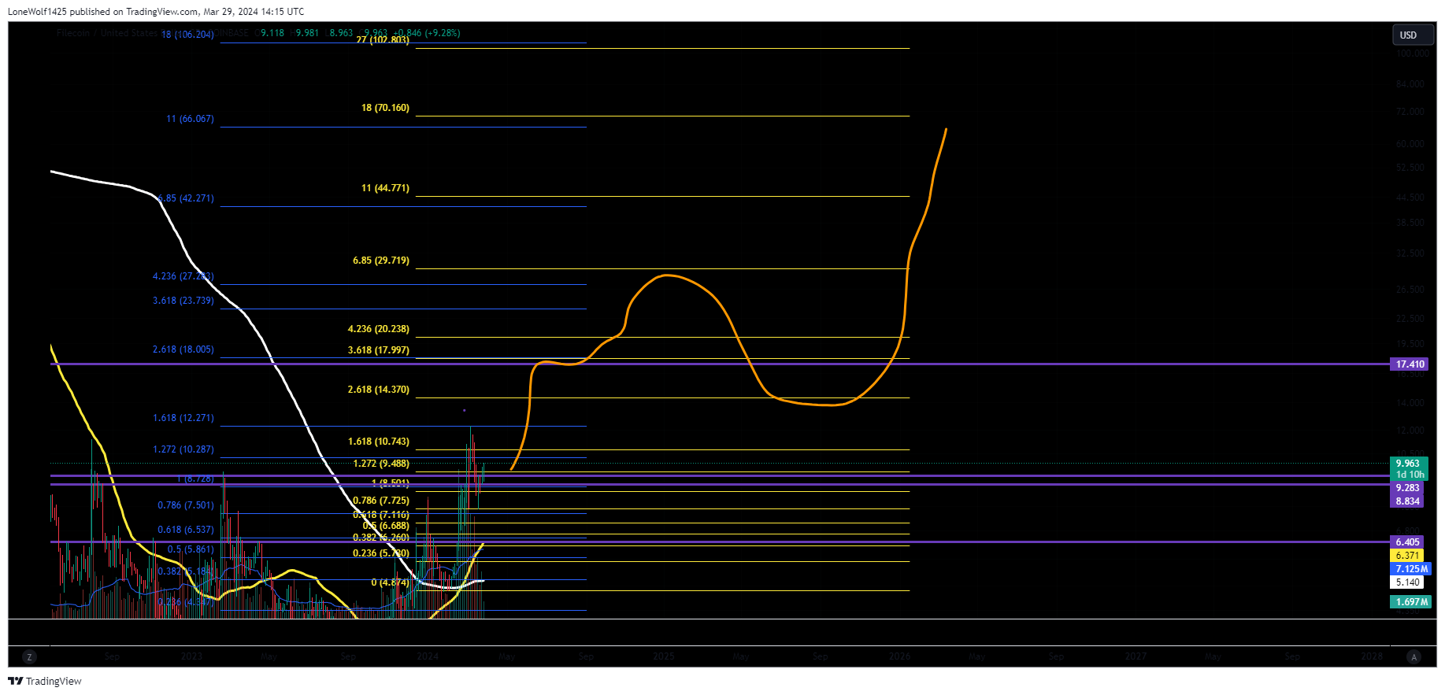Screen dimensions: 1445x695
Task: Select yellow Fib level 3.618 (17.997)
Action: [379, 350]
